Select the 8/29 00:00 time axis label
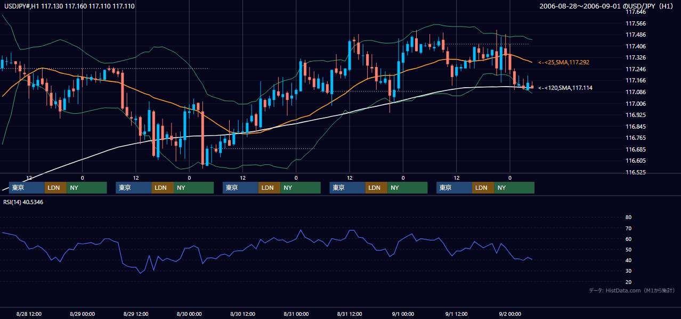The height and width of the screenshot is (319, 681). tap(82, 314)
